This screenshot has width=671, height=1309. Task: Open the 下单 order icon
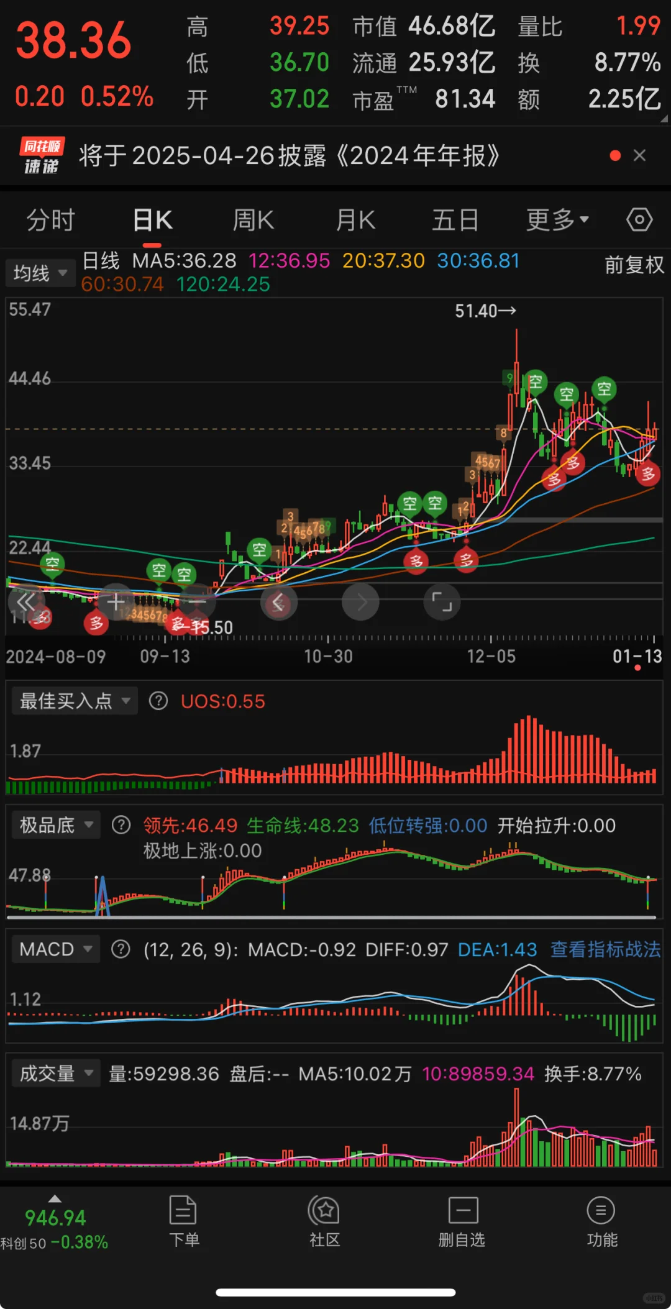[x=183, y=1222]
